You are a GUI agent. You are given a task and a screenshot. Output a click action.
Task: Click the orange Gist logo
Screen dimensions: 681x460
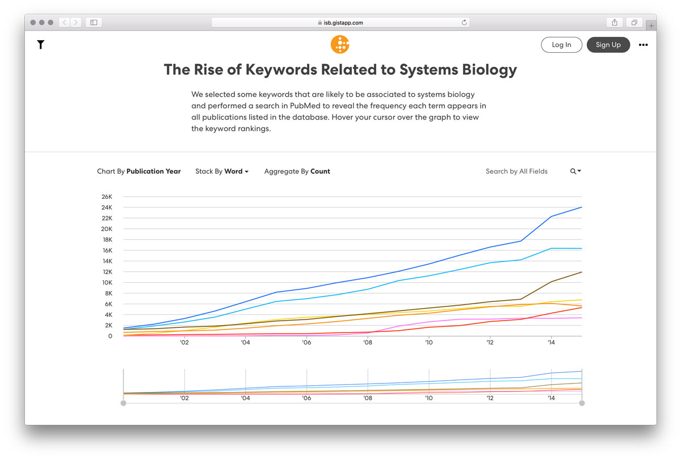[x=340, y=44]
